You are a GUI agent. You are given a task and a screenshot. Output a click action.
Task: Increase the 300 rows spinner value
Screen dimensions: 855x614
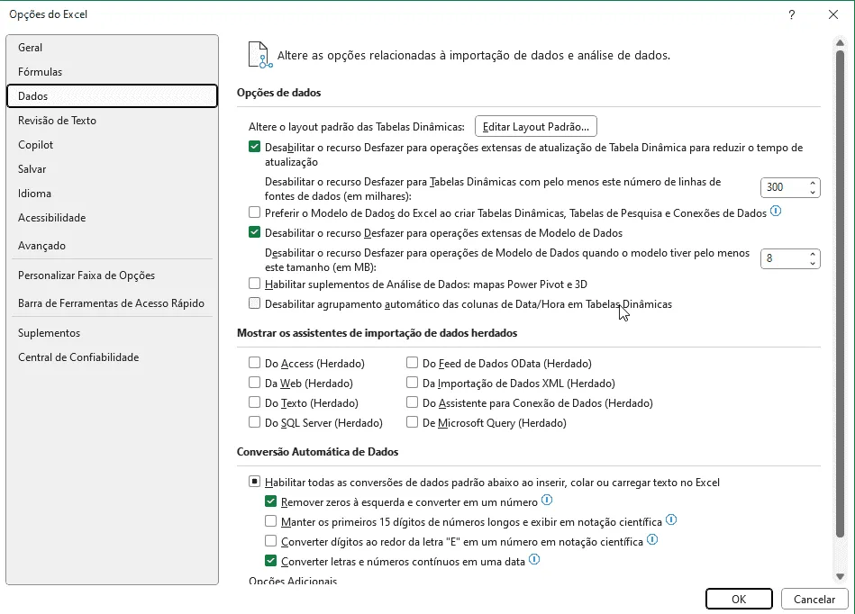tap(813, 183)
